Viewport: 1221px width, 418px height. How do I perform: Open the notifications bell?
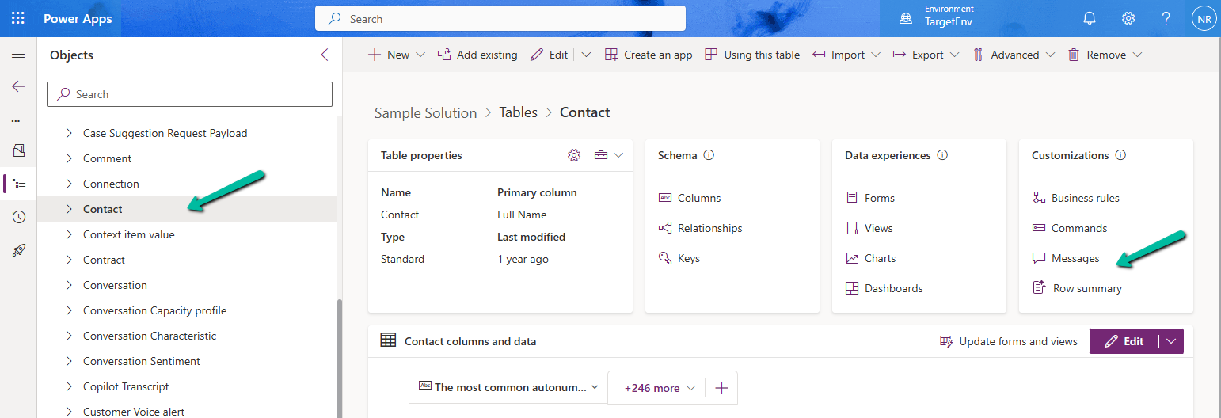[x=1090, y=18]
